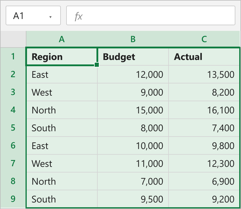241x209 pixels.
Task: Select the 11,000 budget cell
Action: (133, 163)
